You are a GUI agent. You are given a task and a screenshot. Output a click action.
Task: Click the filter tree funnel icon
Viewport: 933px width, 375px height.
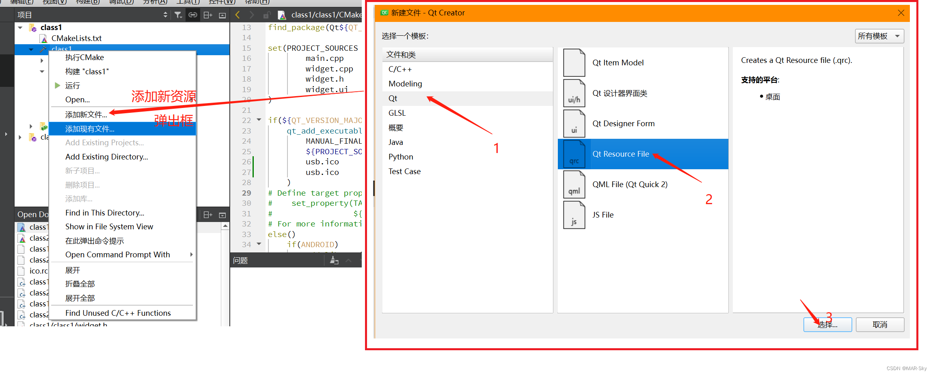(178, 15)
